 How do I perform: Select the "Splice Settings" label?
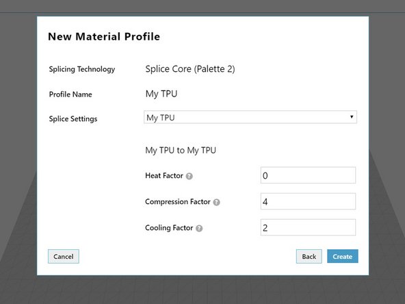(x=73, y=119)
